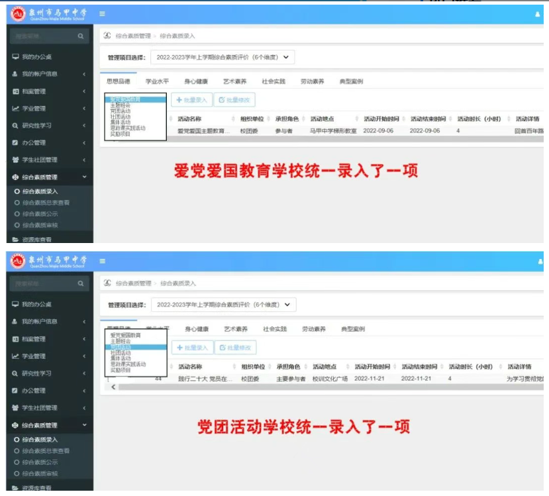The image size is (549, 496).
Task: Click hamburger menu icon in upper screenshot header
Action: [102, 13]
